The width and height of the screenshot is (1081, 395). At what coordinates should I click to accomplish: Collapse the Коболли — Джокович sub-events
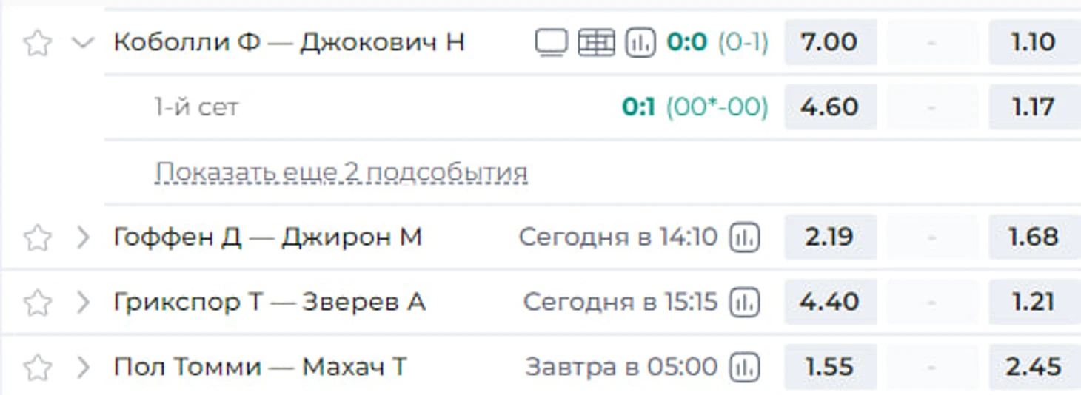82,43
